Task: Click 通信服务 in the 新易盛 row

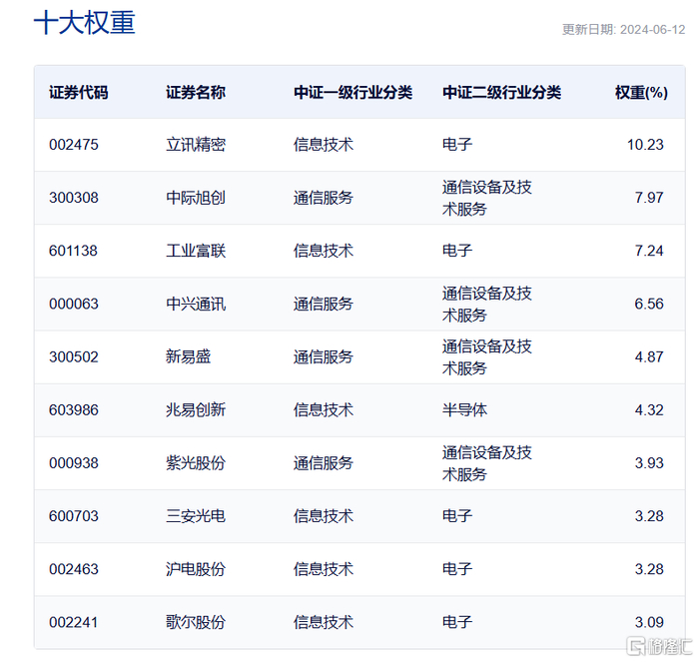Action: pos(324,357)
